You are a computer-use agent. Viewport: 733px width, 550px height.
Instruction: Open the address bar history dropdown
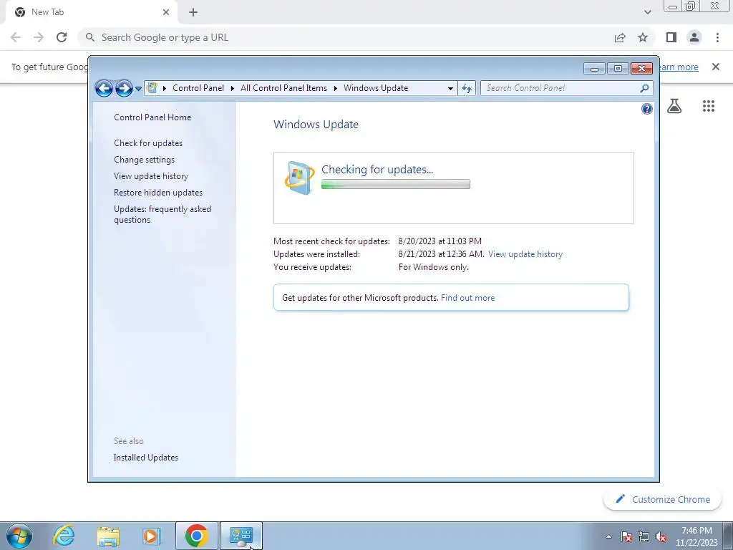450,88
